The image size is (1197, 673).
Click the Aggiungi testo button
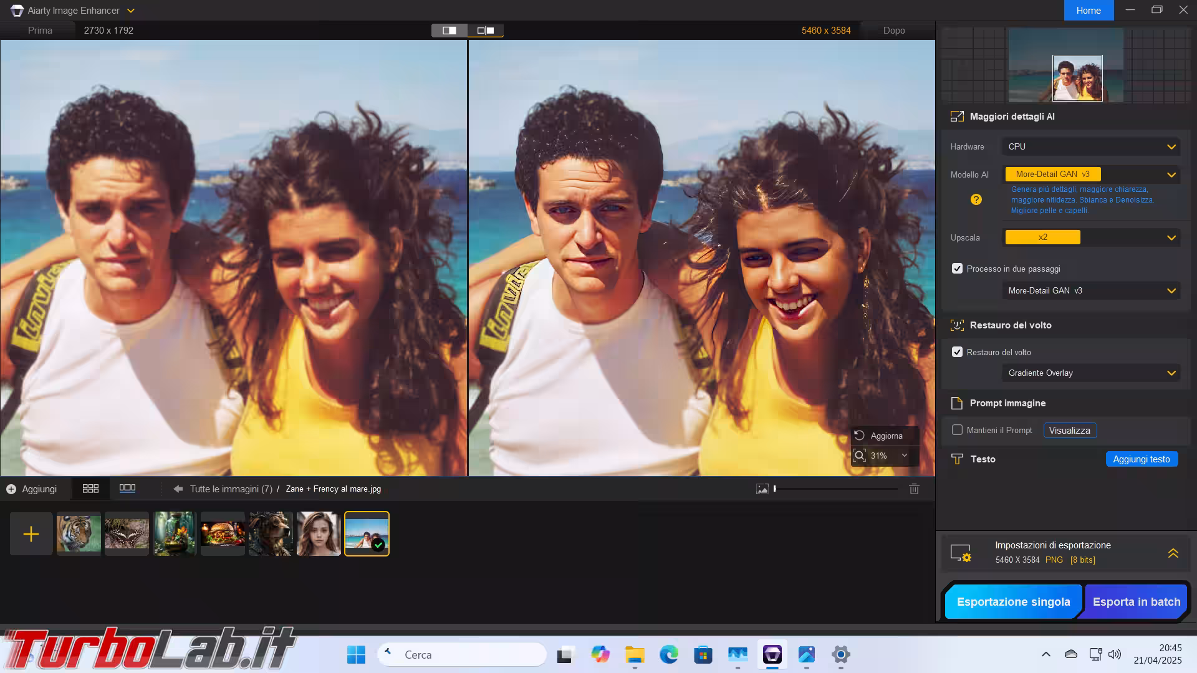1141,459
